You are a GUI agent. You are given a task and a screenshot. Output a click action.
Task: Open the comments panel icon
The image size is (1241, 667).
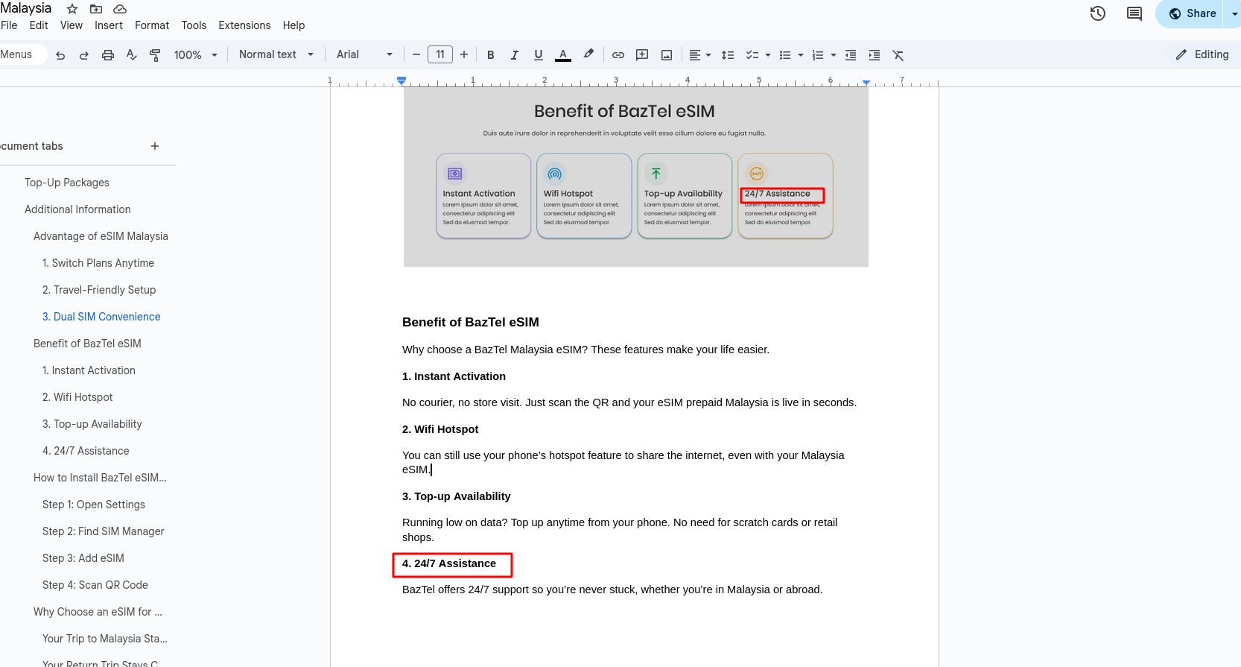pyautogui.click(x=1134, y=13)
